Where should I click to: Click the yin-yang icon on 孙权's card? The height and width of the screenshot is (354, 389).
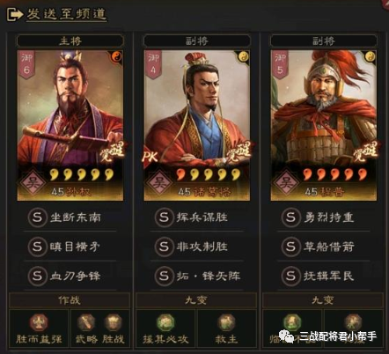point(116,56)
